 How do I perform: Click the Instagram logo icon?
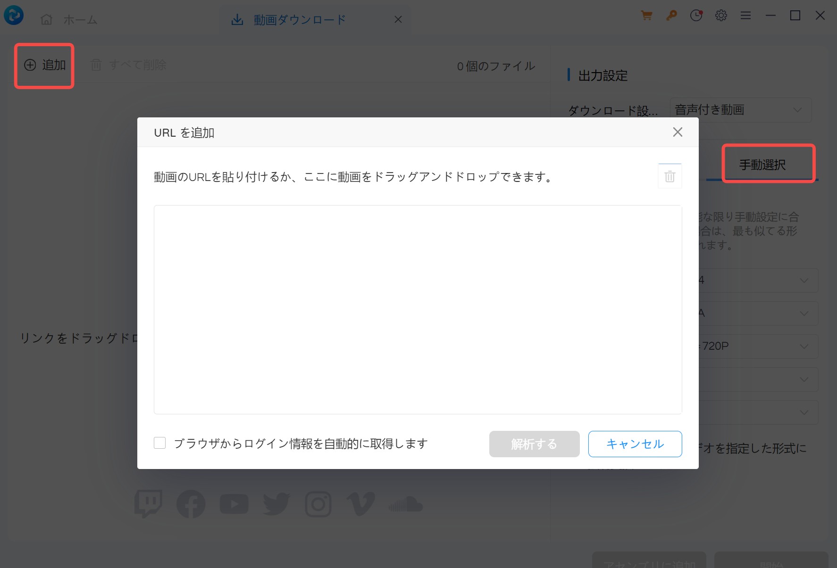click(x=318, y=504)
